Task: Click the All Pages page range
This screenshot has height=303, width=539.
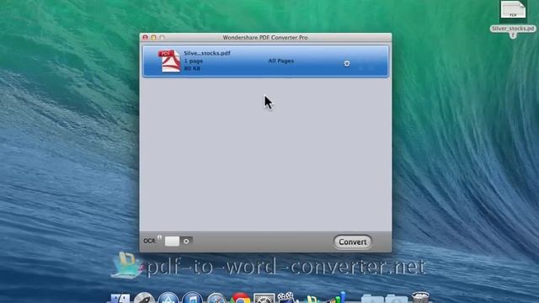Action: coord(280,61)
